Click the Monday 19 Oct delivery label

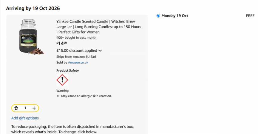[175, 16]
